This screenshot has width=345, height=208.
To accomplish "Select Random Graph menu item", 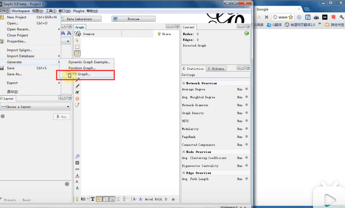I will tap(87, 68).
